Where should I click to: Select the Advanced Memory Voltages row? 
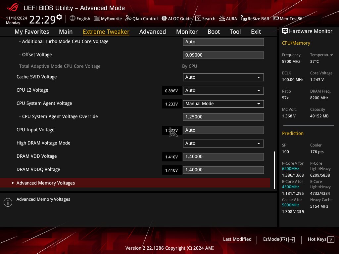[135, 183]
